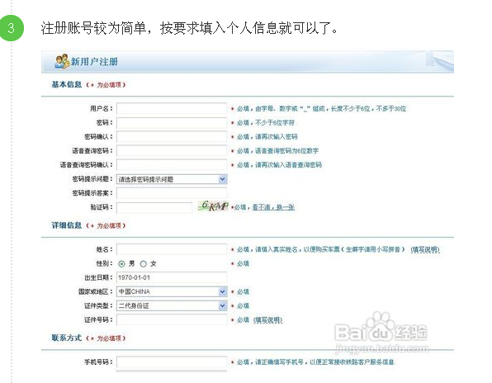Click the 详细信息 section heading
492x383 pixels.
click(x=67, y=225)
